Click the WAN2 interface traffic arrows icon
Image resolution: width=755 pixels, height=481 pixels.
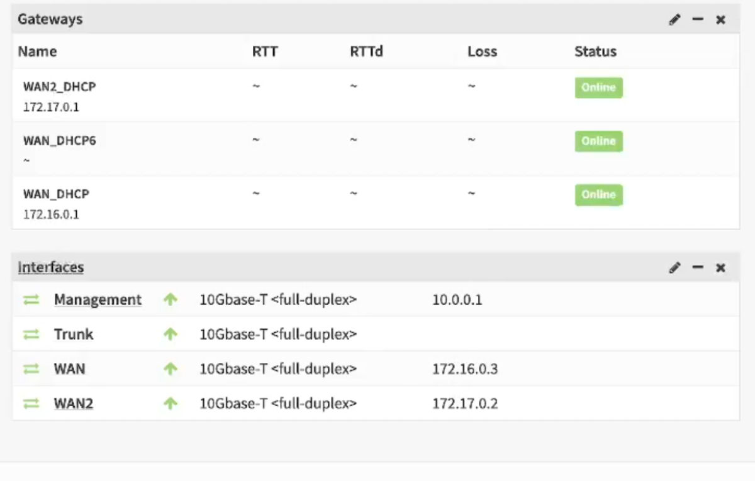pyautogui.click(x=31, y=404)
